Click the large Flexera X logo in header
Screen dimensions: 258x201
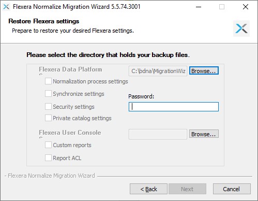click(241, 28)
